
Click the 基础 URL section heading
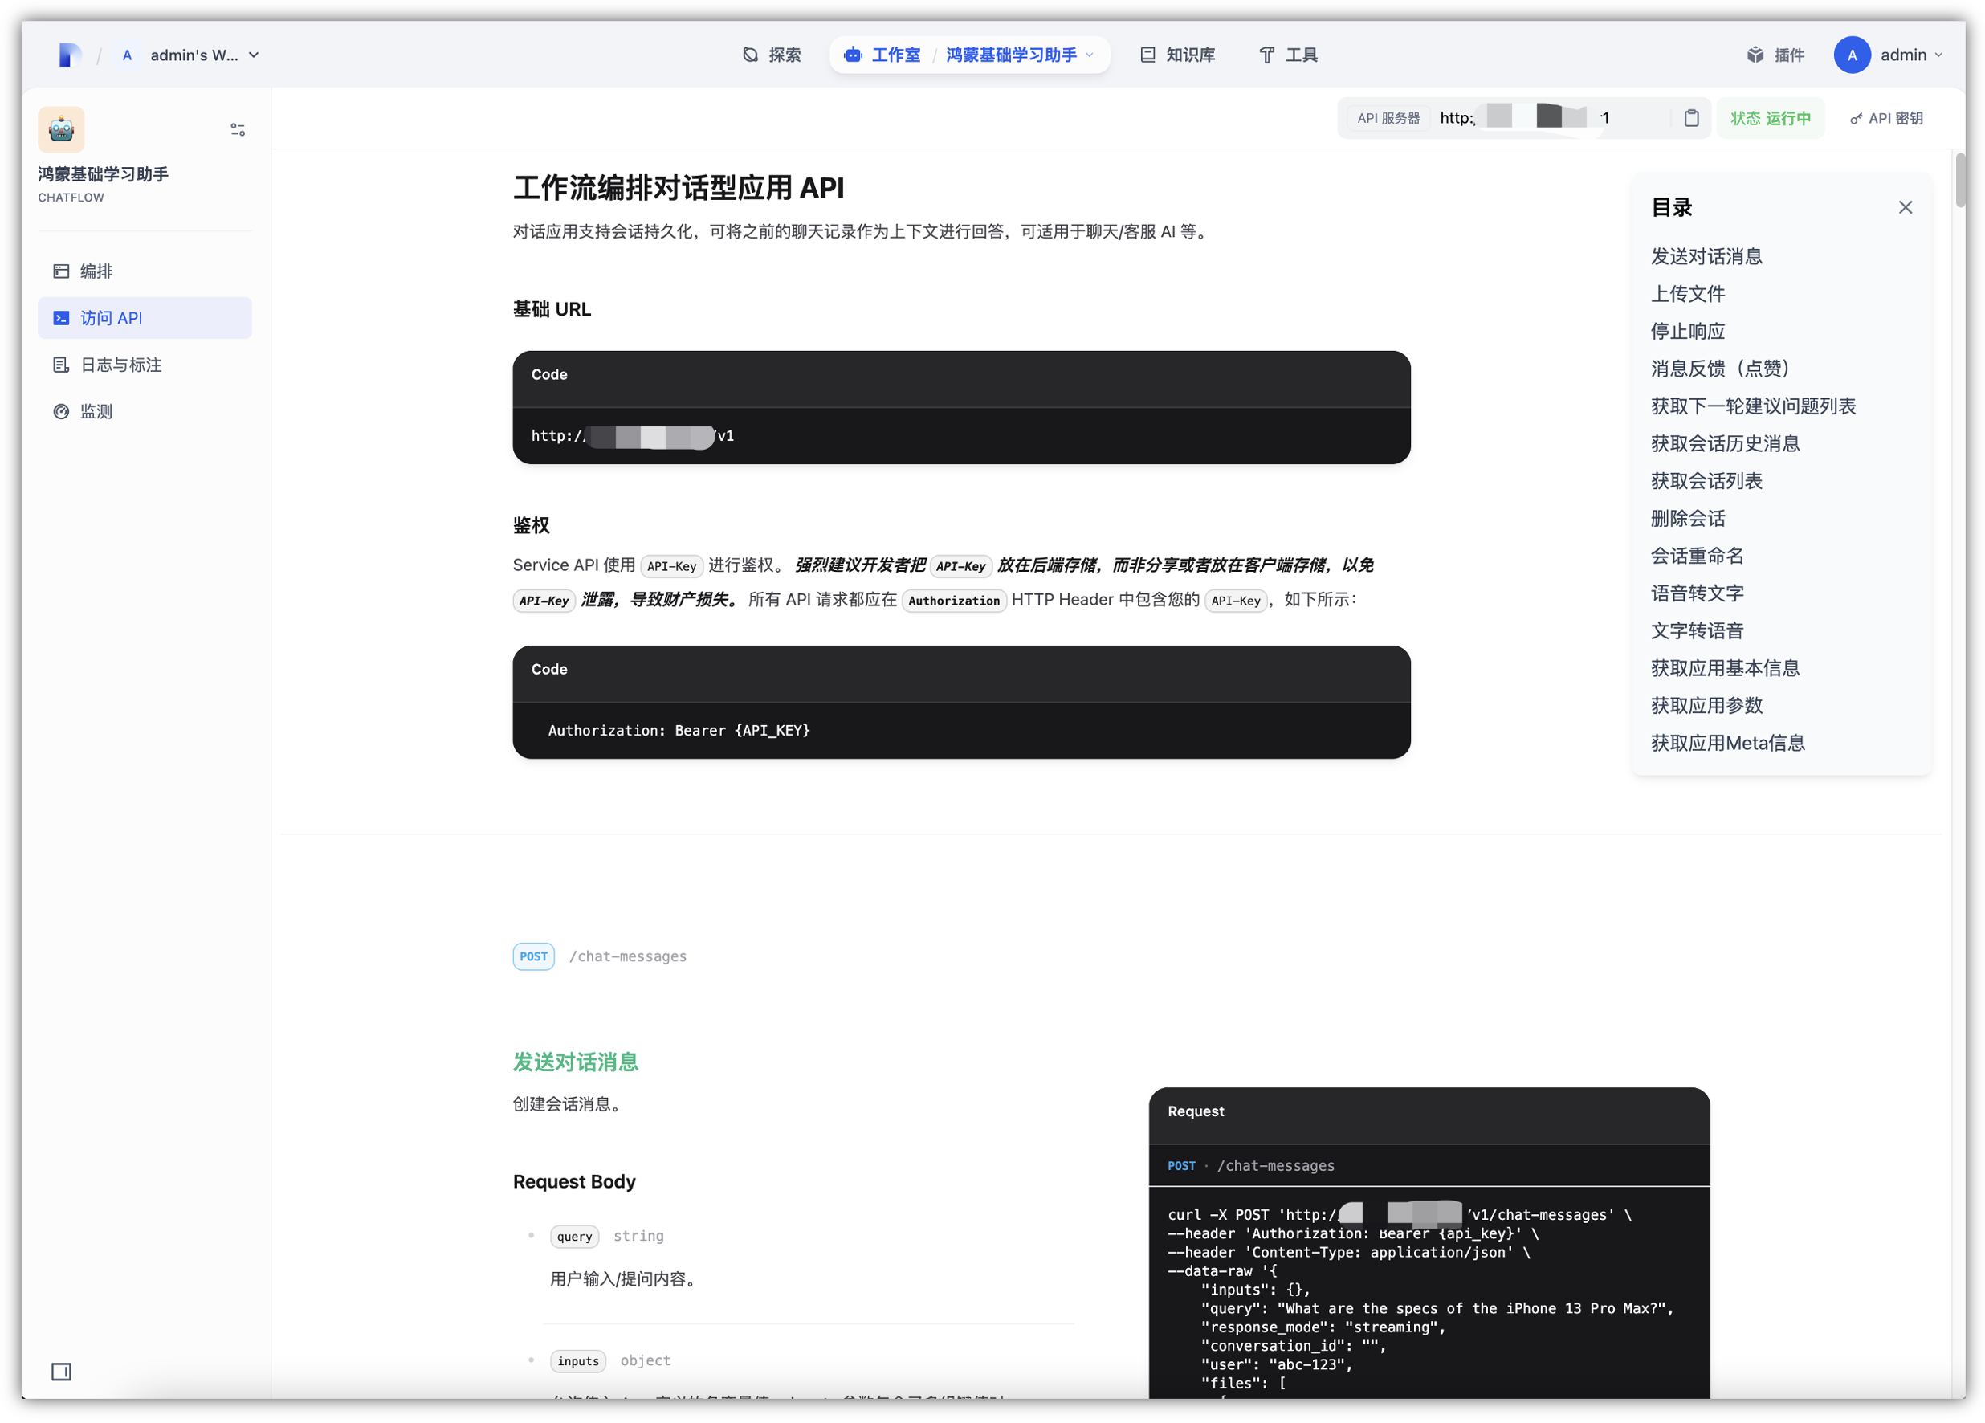(552, 309)
